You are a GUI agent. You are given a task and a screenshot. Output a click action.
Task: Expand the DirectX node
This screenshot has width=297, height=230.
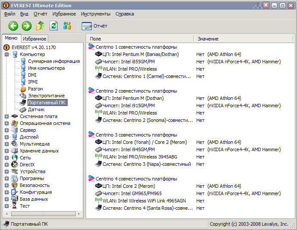click(6, 165)
